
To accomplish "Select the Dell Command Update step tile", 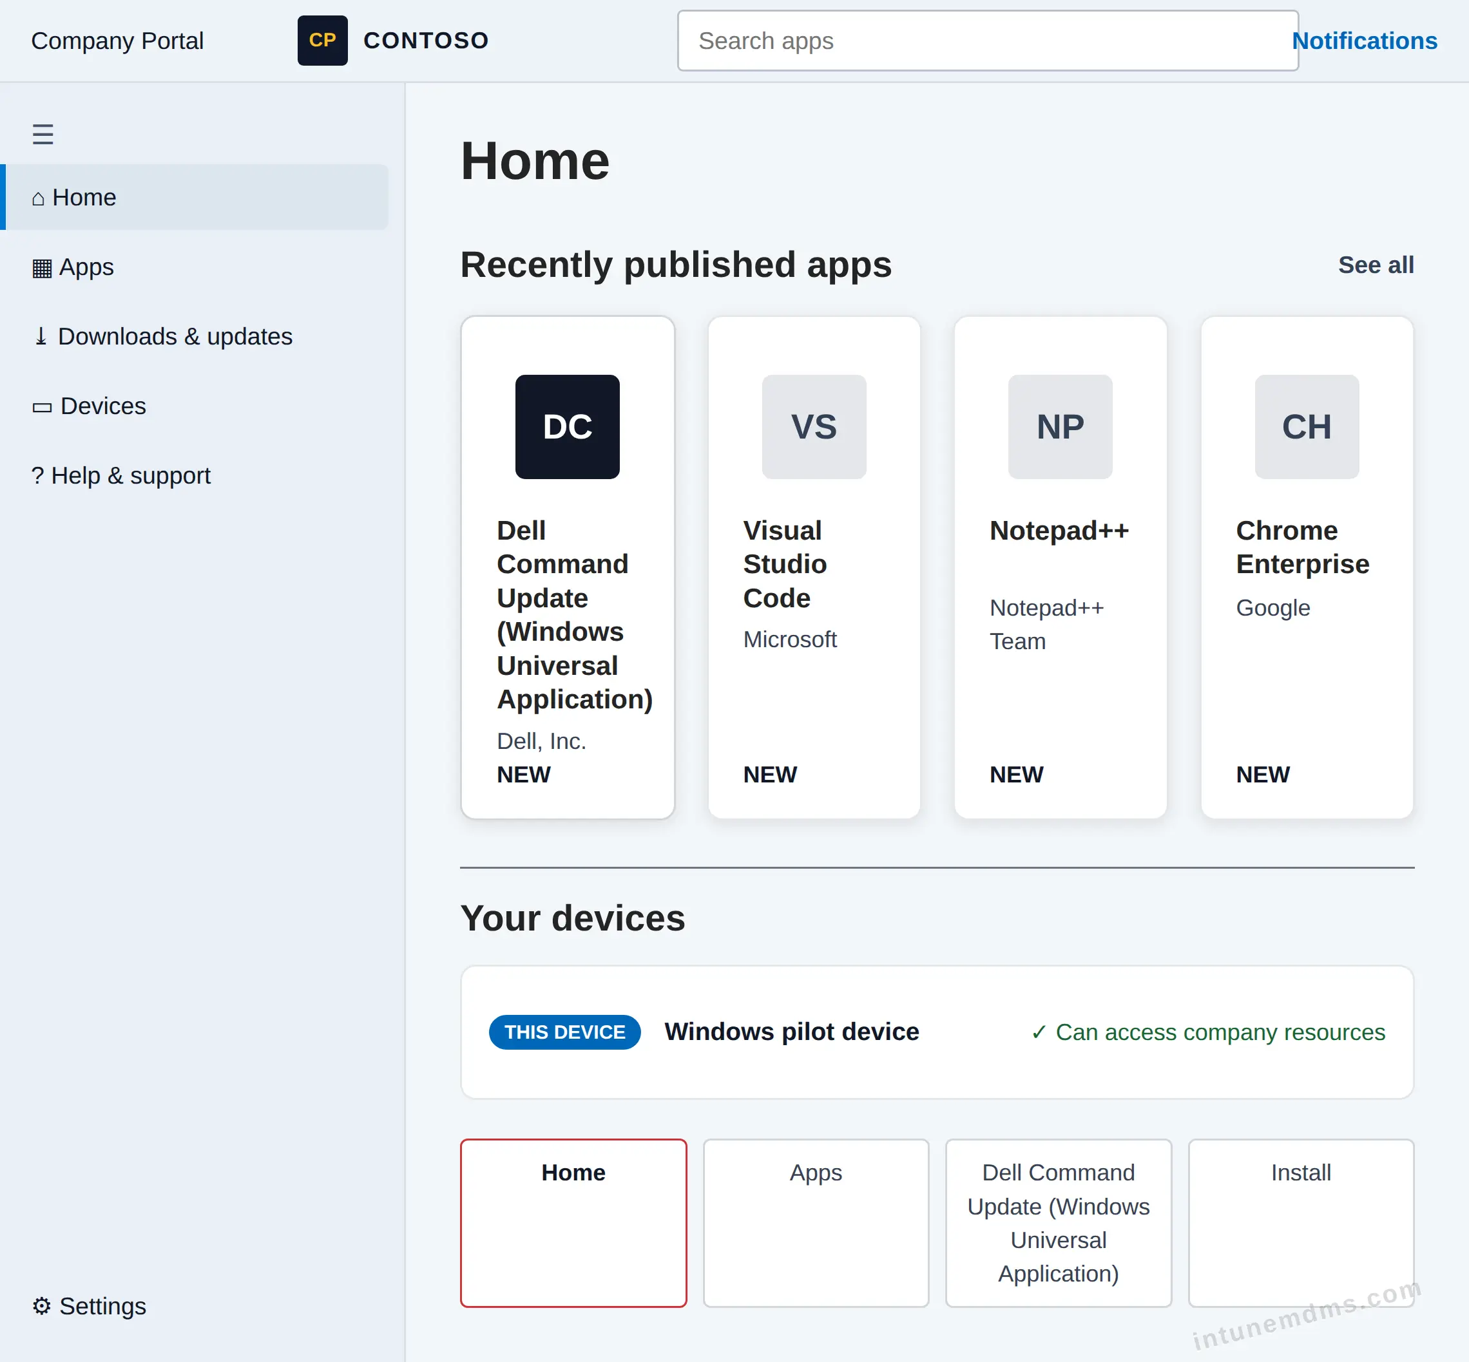I will (x=1058, y=1223).
